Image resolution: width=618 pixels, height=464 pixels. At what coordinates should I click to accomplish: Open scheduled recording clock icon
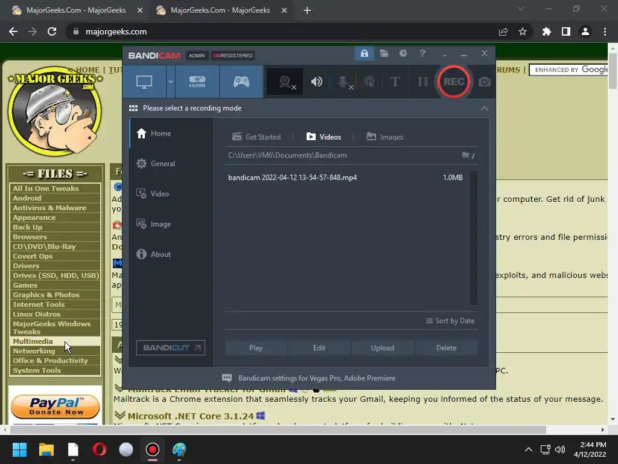403,53
